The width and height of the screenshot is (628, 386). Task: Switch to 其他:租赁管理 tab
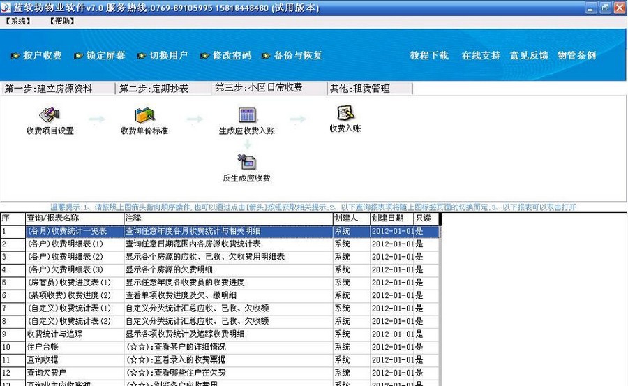(x=370, y=89)
